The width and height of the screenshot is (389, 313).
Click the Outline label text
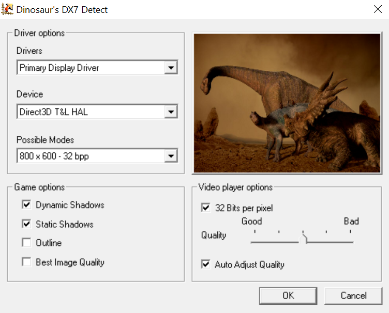49,243
